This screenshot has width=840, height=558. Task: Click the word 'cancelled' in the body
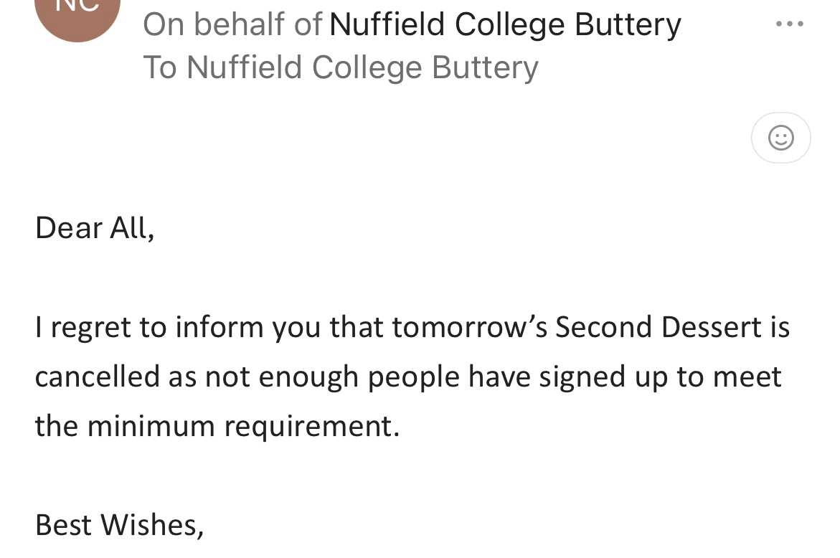pos(97,377)
